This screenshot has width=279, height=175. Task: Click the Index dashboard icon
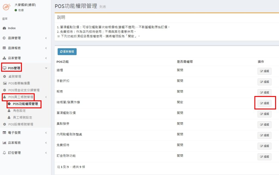4,28
